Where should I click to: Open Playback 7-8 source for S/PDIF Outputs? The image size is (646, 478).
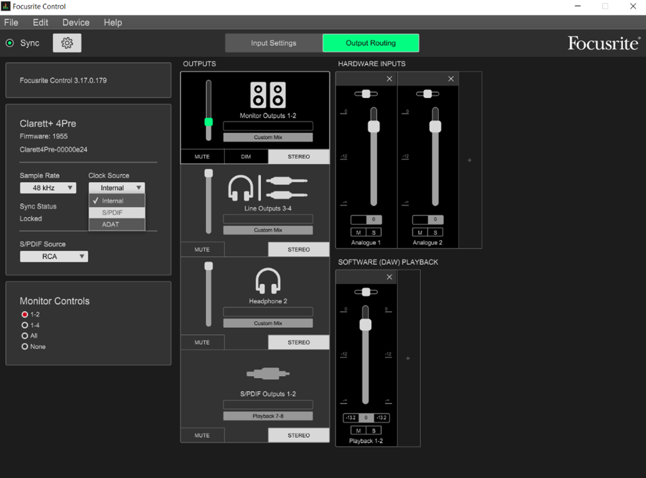[x=268, y=416]
